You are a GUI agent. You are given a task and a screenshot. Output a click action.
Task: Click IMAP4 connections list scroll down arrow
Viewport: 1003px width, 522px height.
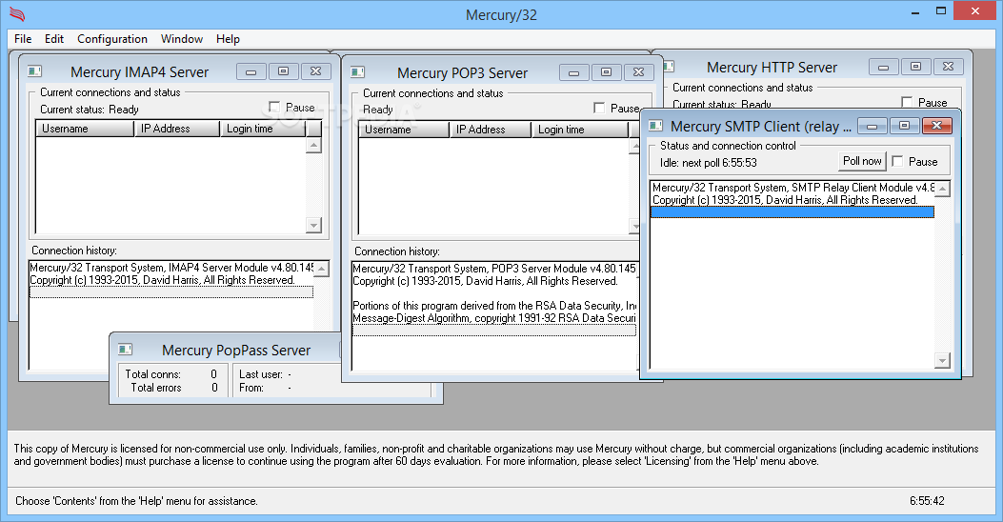point(313,225)
